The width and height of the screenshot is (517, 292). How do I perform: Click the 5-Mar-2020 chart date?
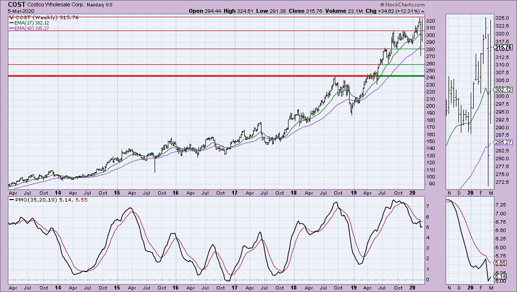(21, 11)
